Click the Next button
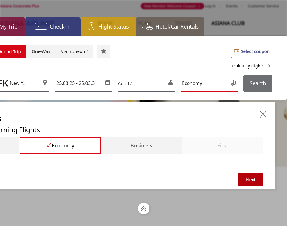 (251, 179)
